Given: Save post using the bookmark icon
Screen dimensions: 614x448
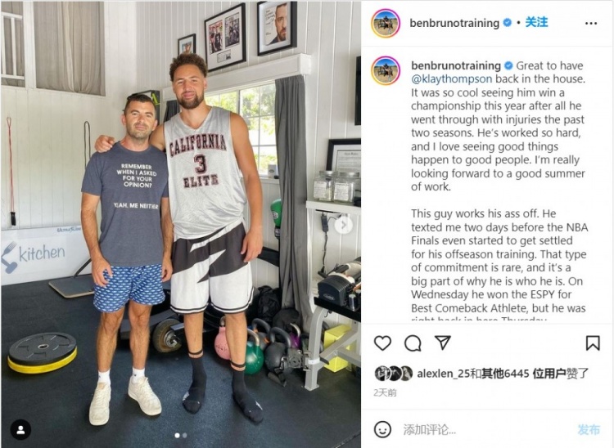Looking at the screenshot, I should (x=593, y=343).
